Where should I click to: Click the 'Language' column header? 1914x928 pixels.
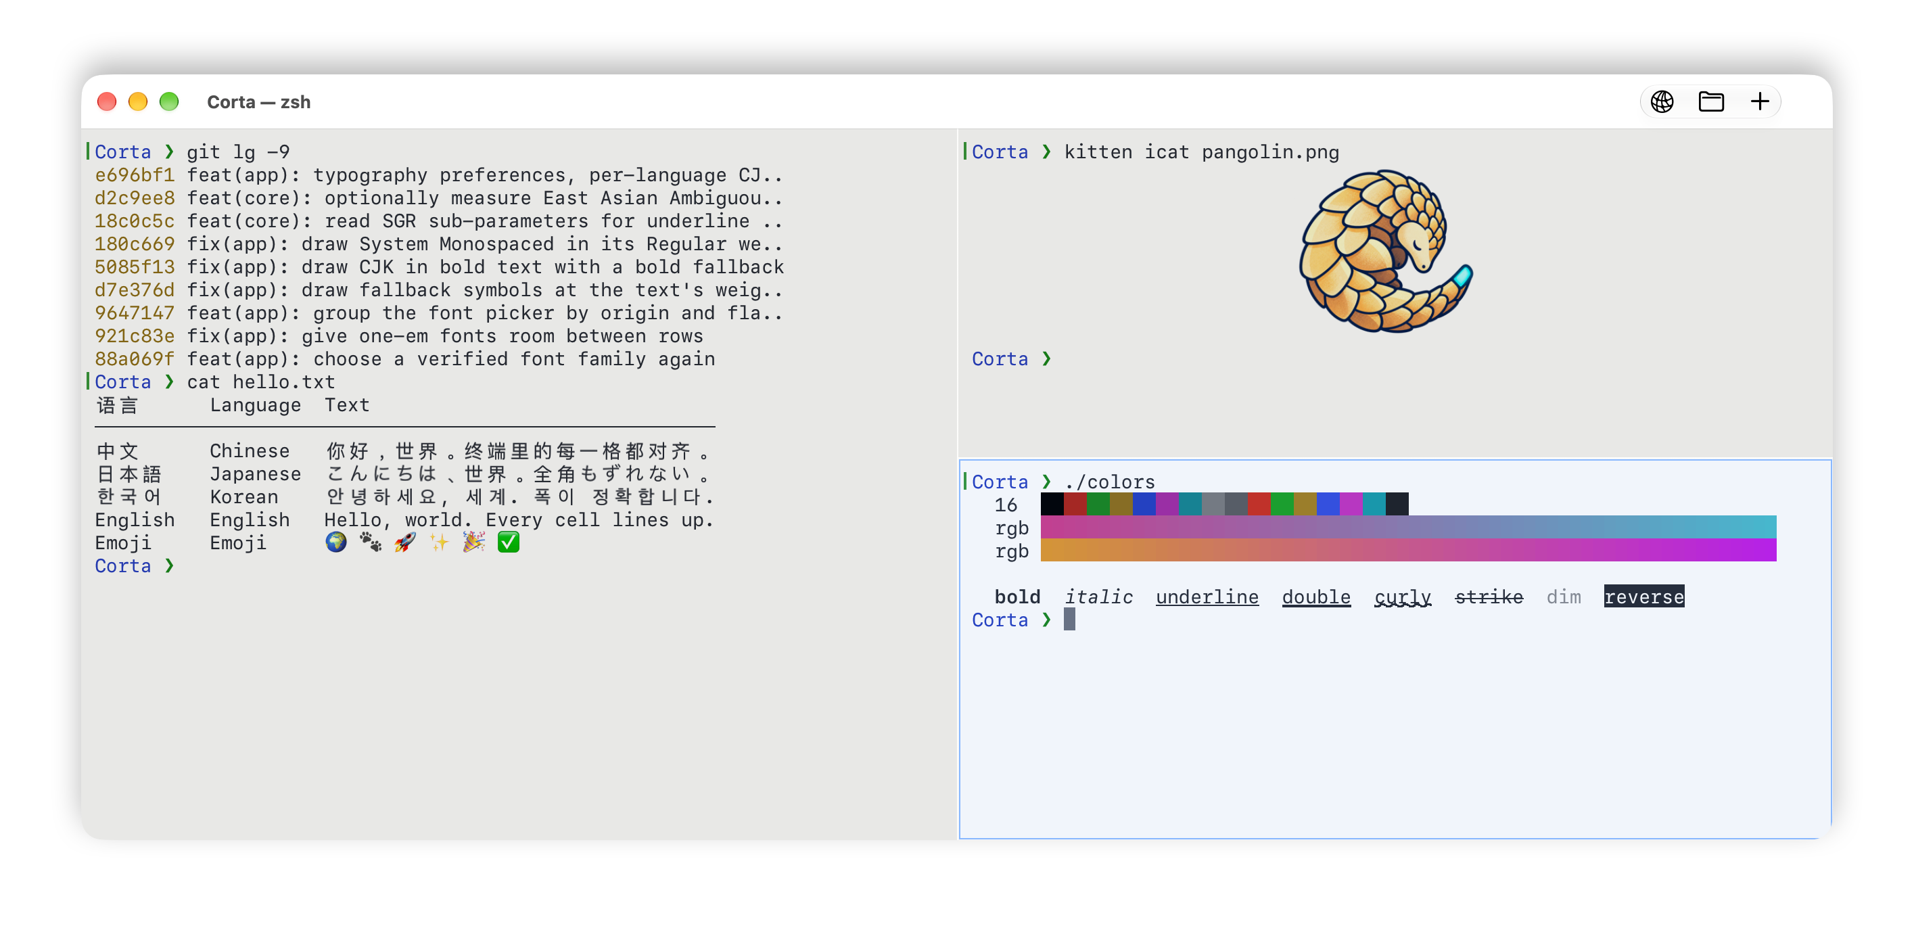256,405
